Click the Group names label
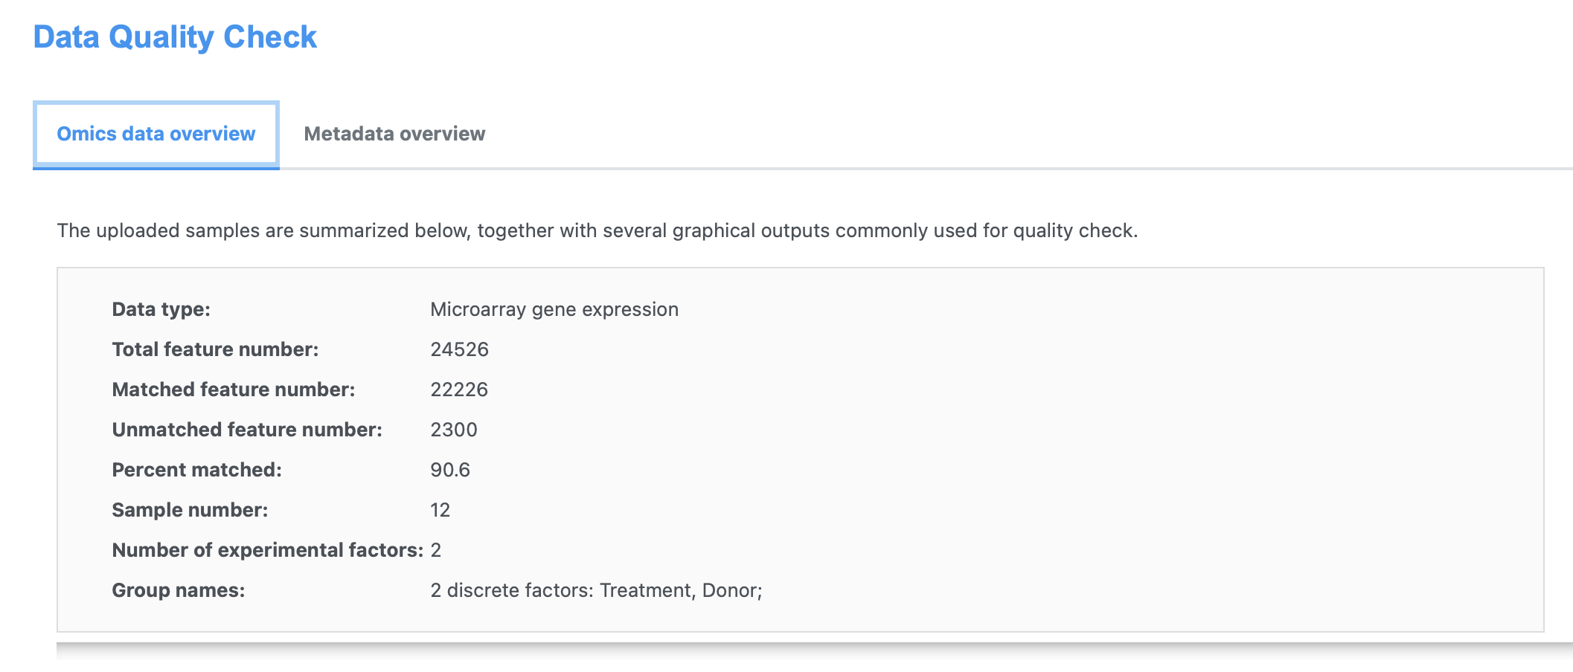 [178, 590]
